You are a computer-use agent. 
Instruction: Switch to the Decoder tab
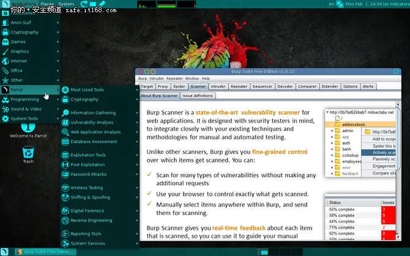[x=285, y=86]
